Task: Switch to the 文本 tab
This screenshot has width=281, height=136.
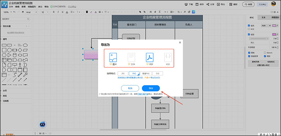Action: pos(263,18)
